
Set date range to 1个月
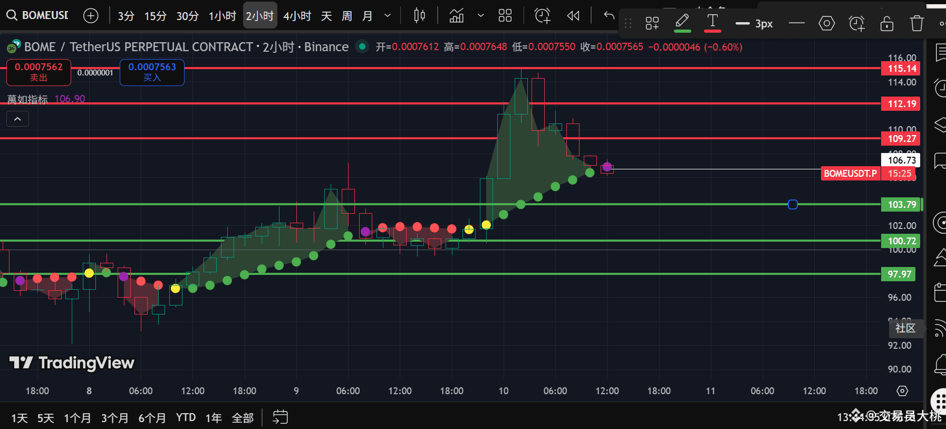77,418
